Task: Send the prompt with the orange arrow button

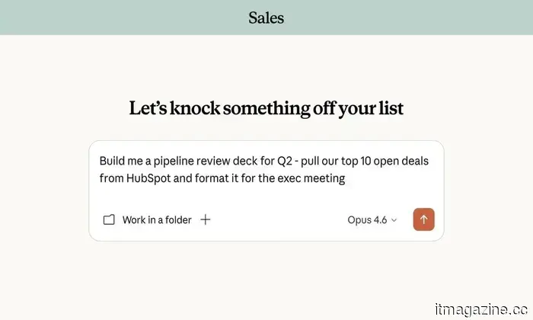Action: [424, 219]
